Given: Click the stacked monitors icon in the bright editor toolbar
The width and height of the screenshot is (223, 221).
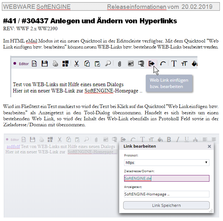Looking at the screenshot, I should coord(141,63).
